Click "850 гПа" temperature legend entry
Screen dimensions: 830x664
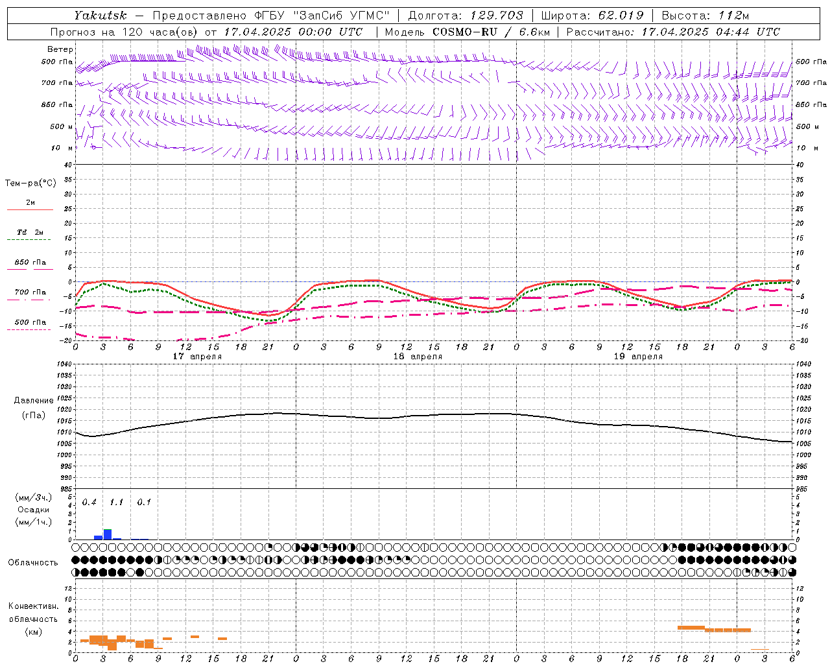coord(30,263)
